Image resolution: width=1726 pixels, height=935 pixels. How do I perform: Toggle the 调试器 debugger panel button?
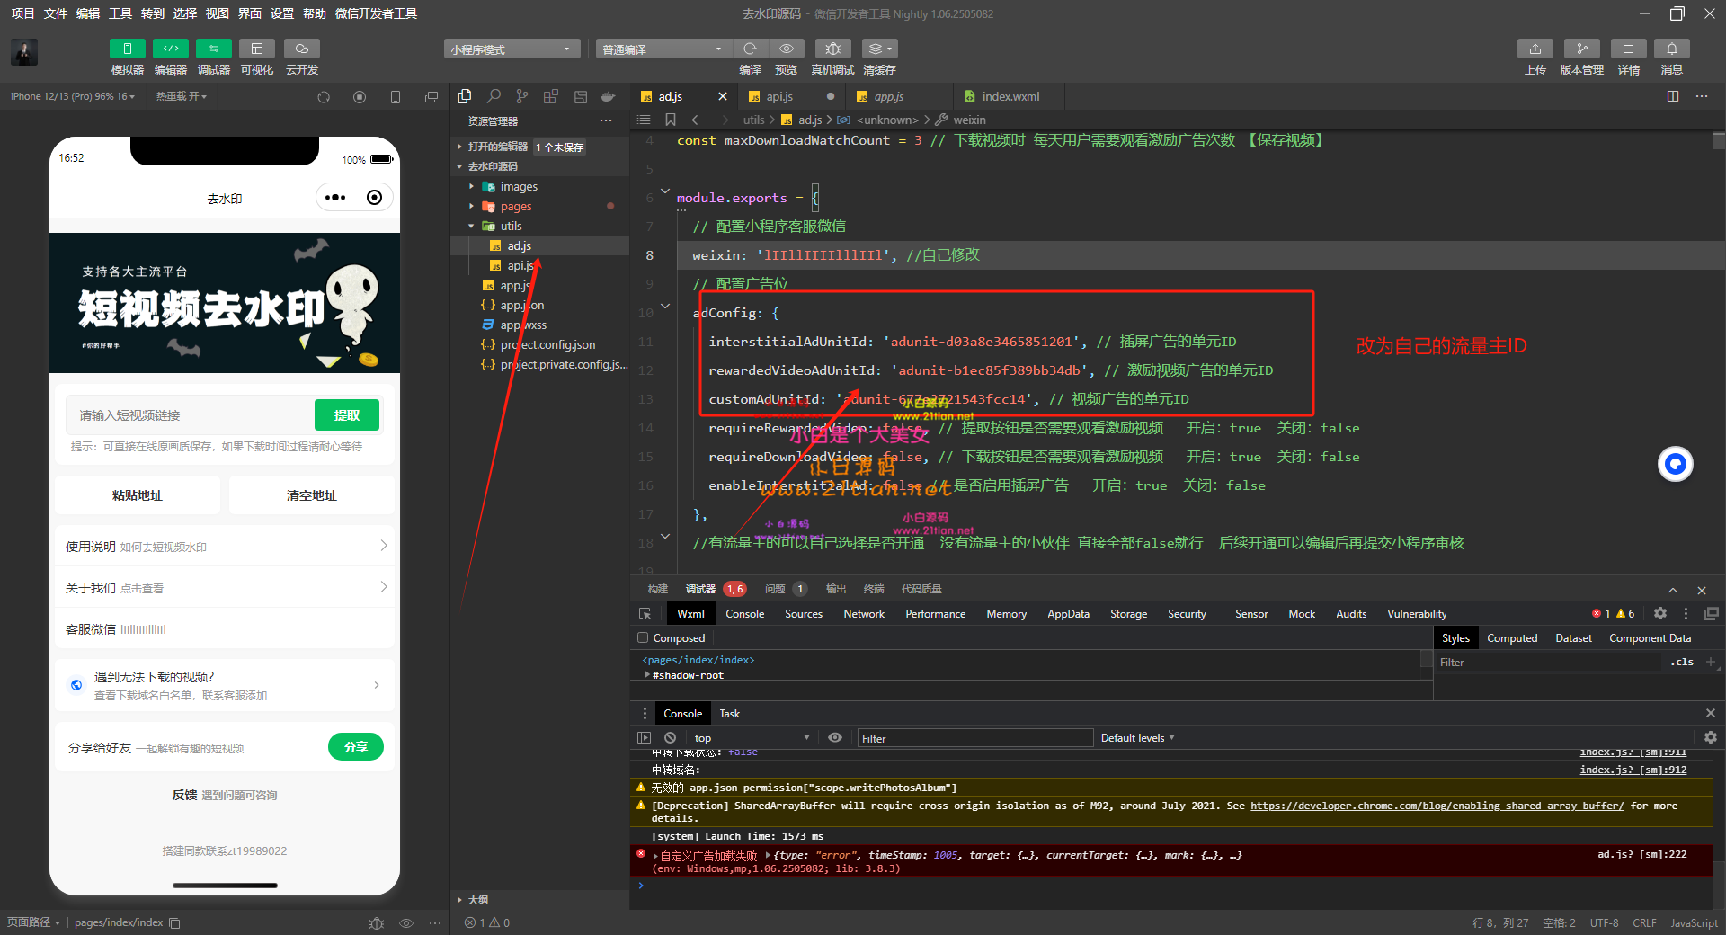[213, 49]
